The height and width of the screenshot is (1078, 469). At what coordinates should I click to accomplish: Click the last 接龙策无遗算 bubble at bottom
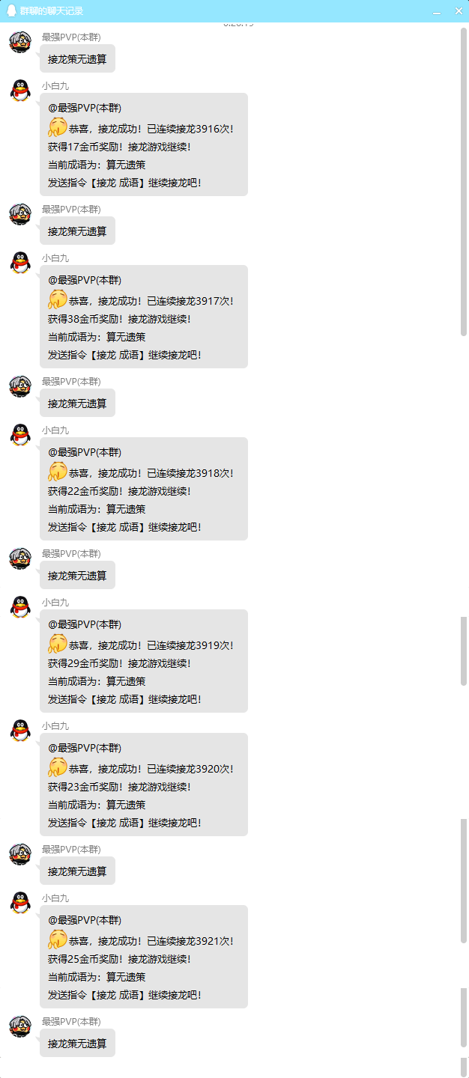(x=78, y=1043)
